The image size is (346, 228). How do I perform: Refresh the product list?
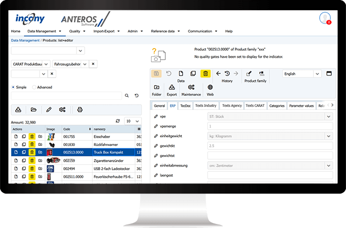coord(118,121)
